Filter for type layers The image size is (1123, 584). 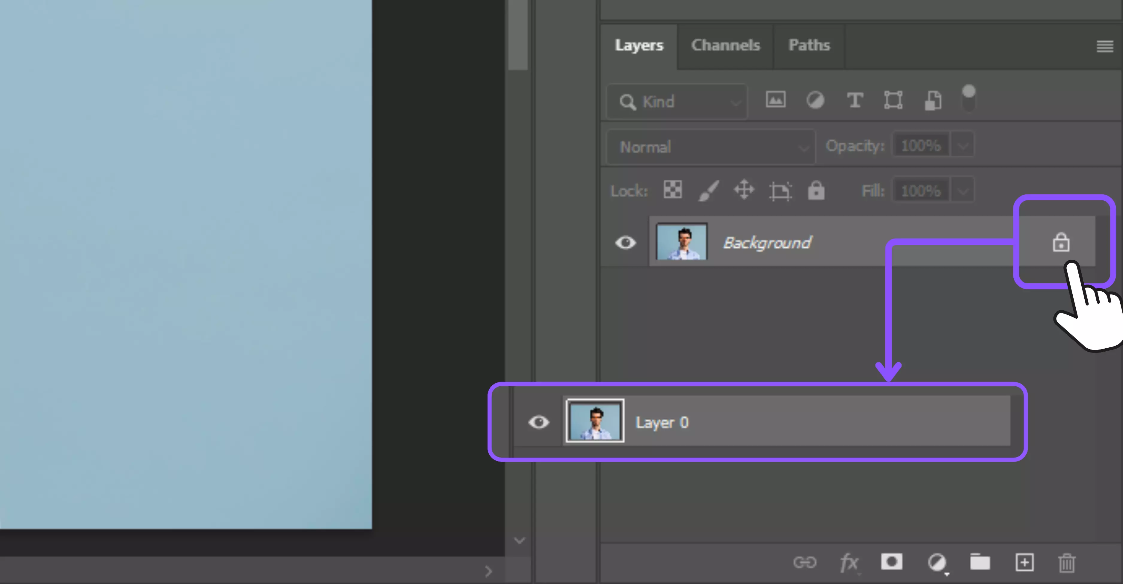(x=854, y=100)
